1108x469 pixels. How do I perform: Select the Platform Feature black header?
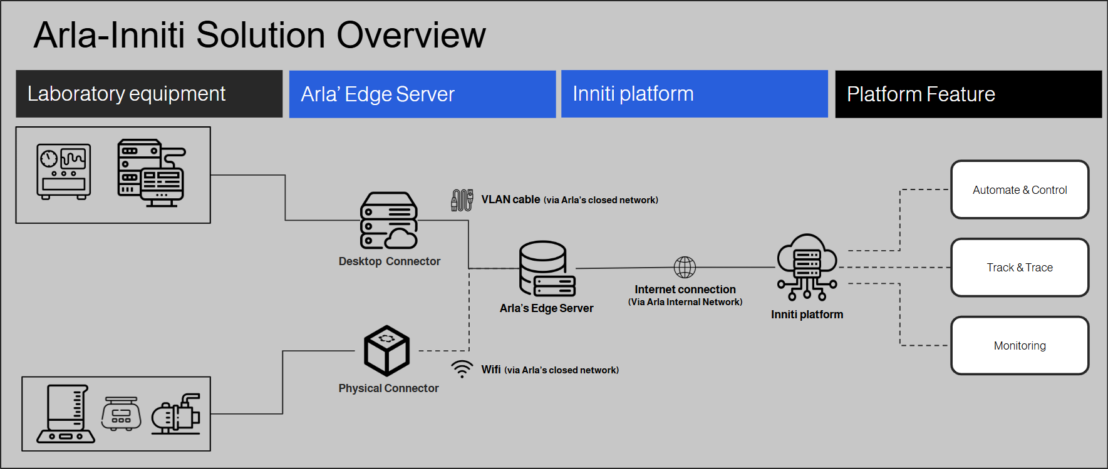(968, 94)
